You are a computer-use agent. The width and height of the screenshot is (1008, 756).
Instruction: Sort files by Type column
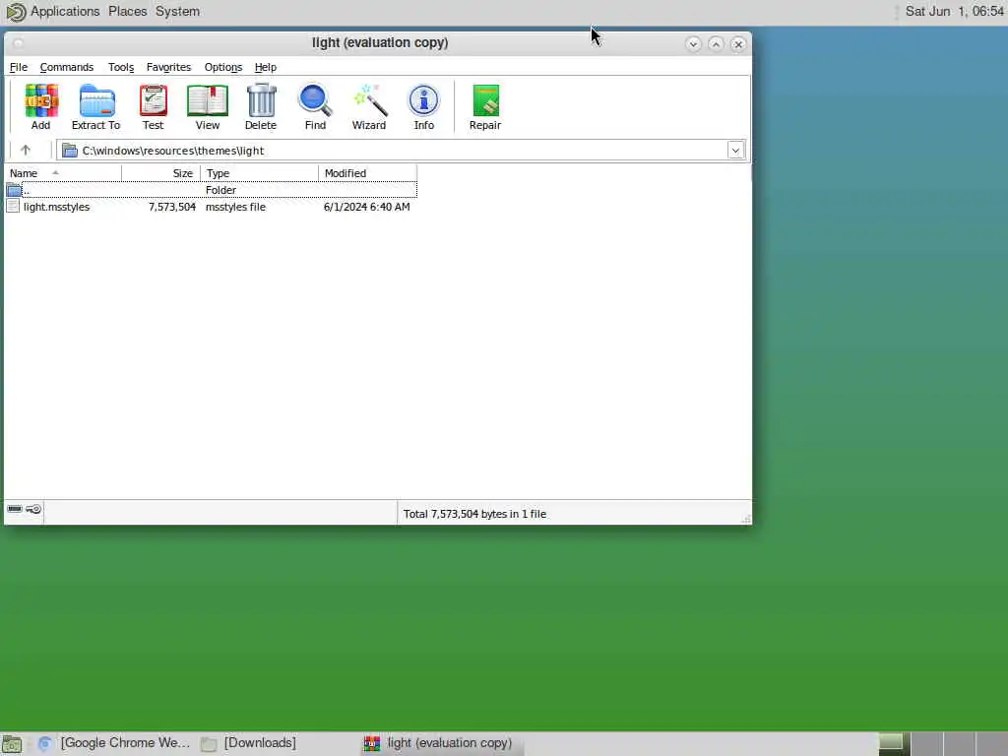[x=259, y=173]
